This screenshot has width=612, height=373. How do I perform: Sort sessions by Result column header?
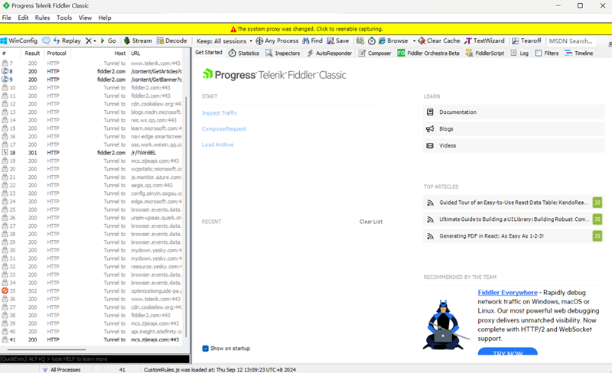point(32,53)
